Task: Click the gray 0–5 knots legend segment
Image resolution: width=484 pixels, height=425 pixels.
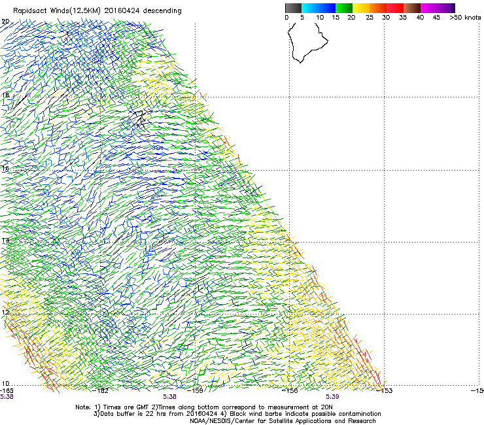Action: [293, 8]
